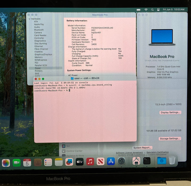Select Memory in the Hardware list
Viewport: 191px width, 186px height.
[39, 57]
